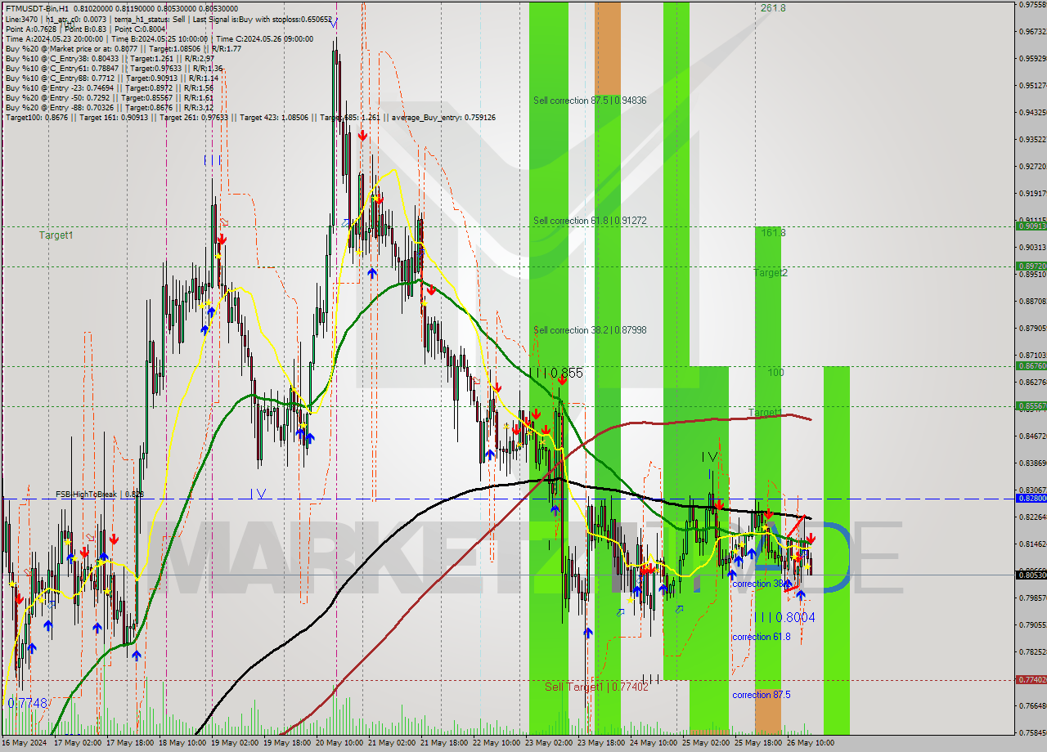Click the 'I I I 0.855' wave label
The height and width of the screenshot is (752, 1047).
(555, 373)
